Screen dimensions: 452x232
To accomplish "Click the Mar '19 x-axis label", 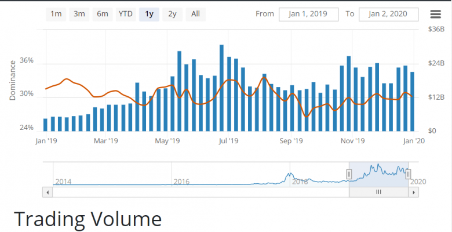I will click(x=106, y=141).
